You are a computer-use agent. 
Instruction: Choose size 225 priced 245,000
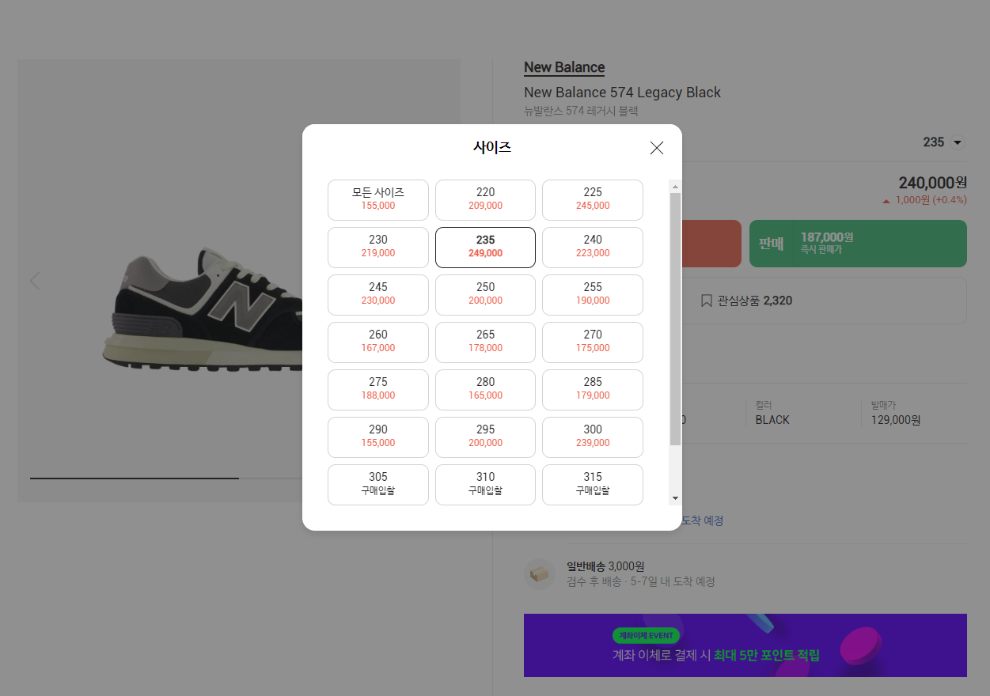593,200
